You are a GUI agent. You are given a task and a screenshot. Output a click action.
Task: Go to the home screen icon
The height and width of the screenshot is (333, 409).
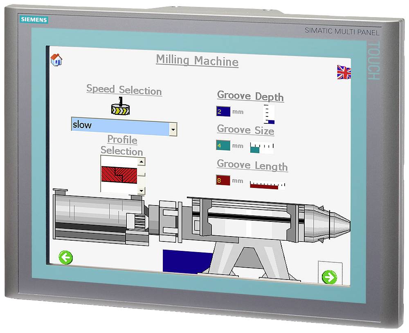click(56, 60)
